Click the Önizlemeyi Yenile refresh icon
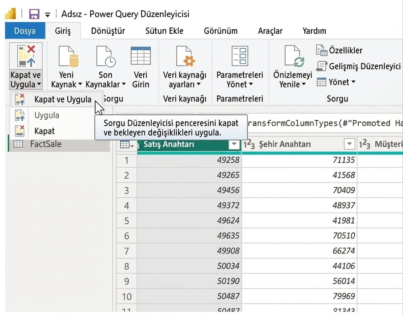 pos(295,56)
